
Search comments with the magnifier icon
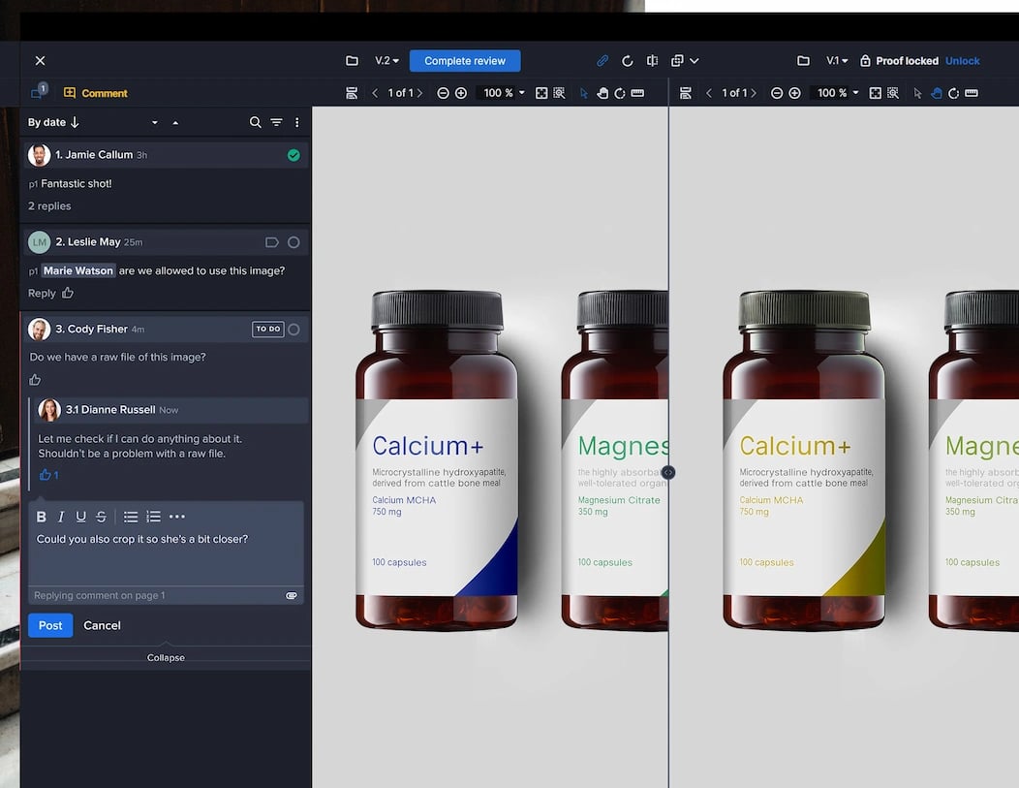[x=256, y=122]
